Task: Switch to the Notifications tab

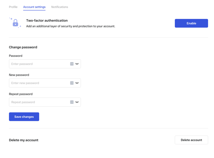Action: (x=59, y=7)
